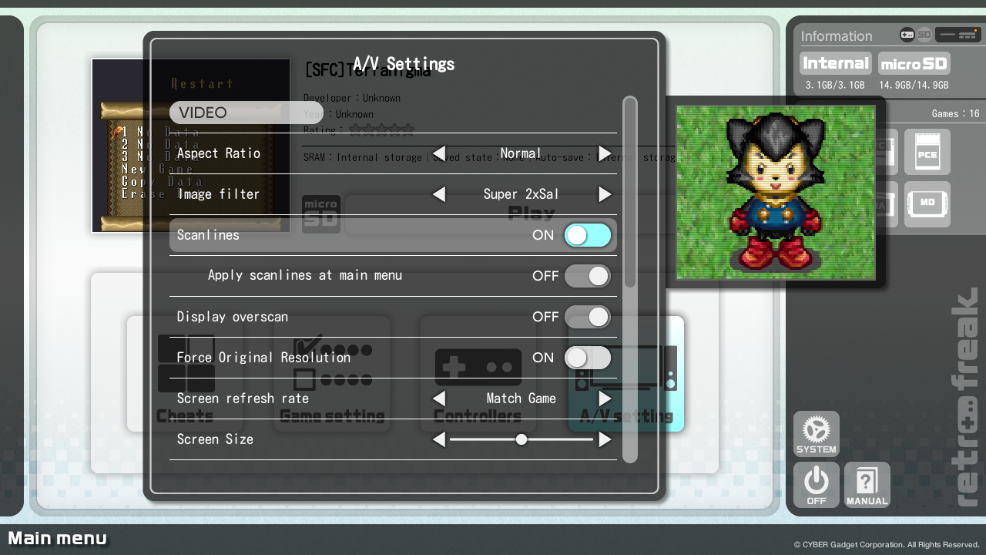Click the Internal storage icon
986x555 pixels.
836,64
